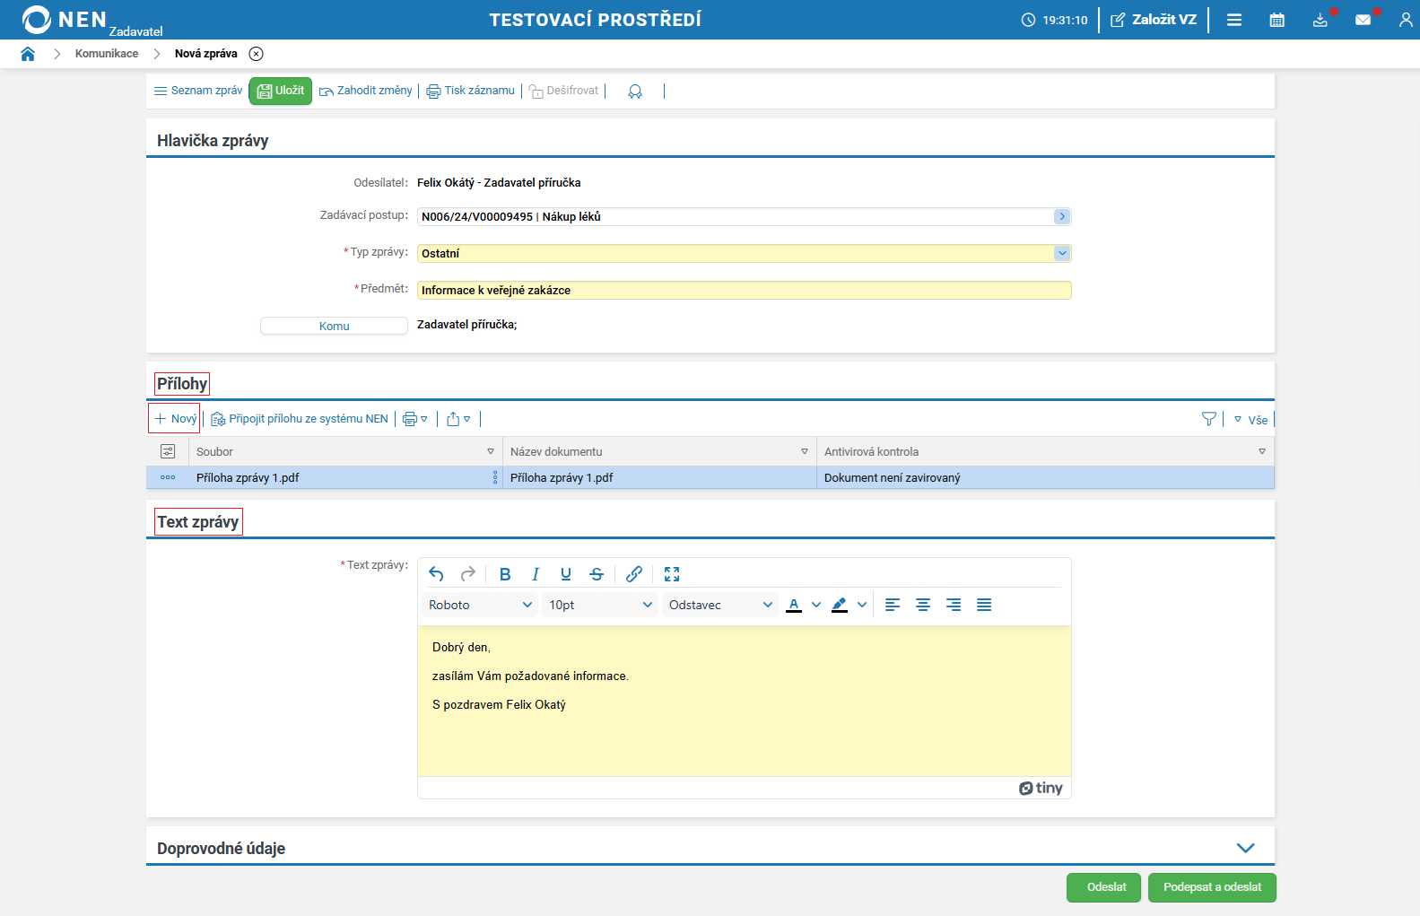The width and height of the screenshot is (1420, 916).
Task: Open the hamburger main menu
Action: pos(1234,20)
